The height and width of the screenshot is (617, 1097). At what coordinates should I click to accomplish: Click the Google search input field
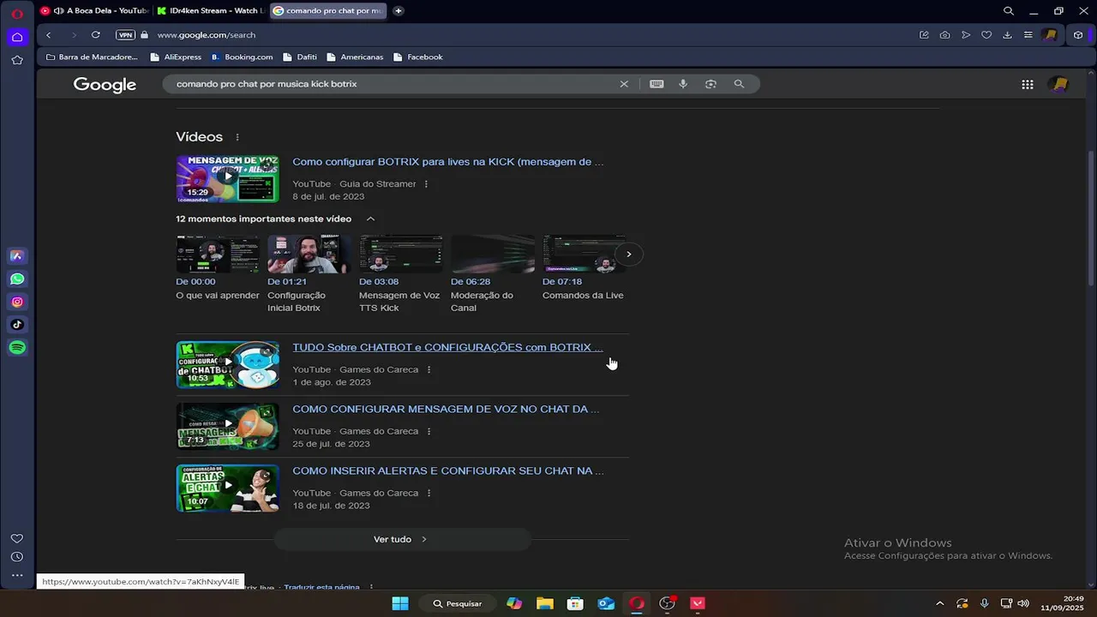394,84
